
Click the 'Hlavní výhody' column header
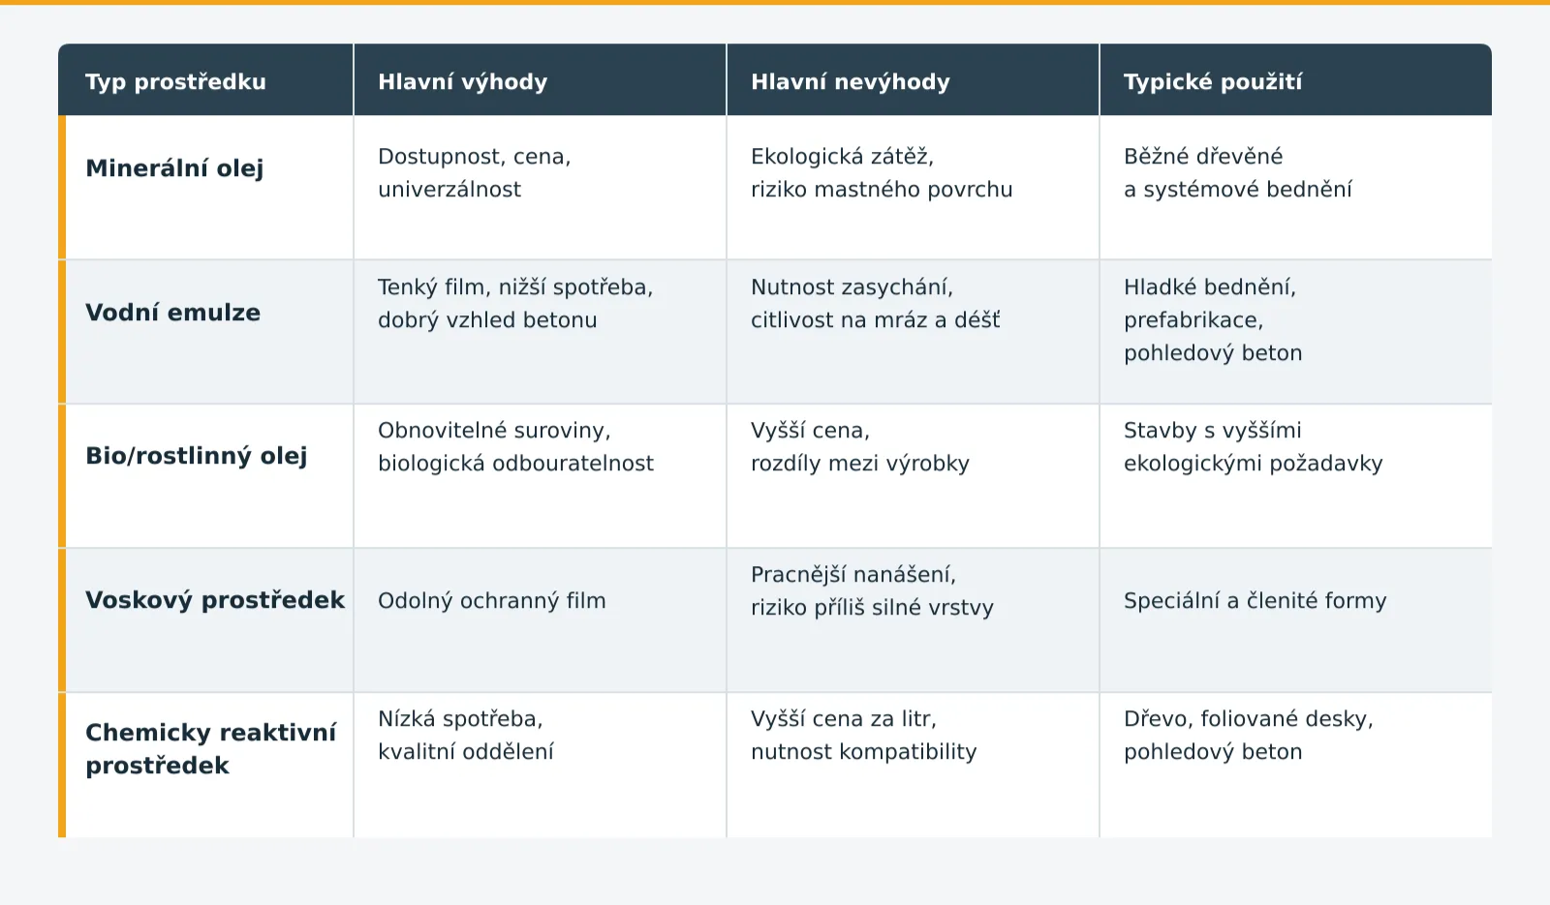[540, 80]
